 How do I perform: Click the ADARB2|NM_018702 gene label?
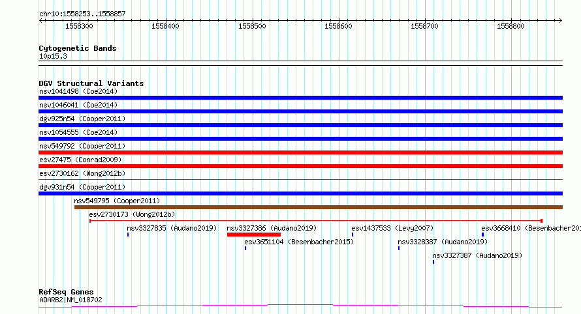[x=71, y=300]
